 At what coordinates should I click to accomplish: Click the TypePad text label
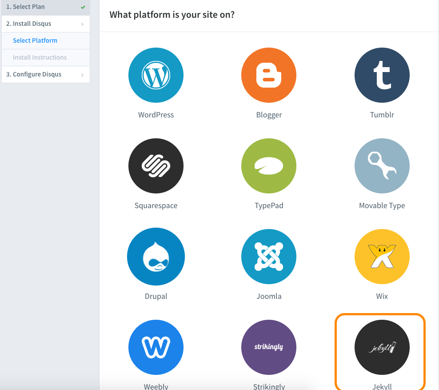pos(269,205)
